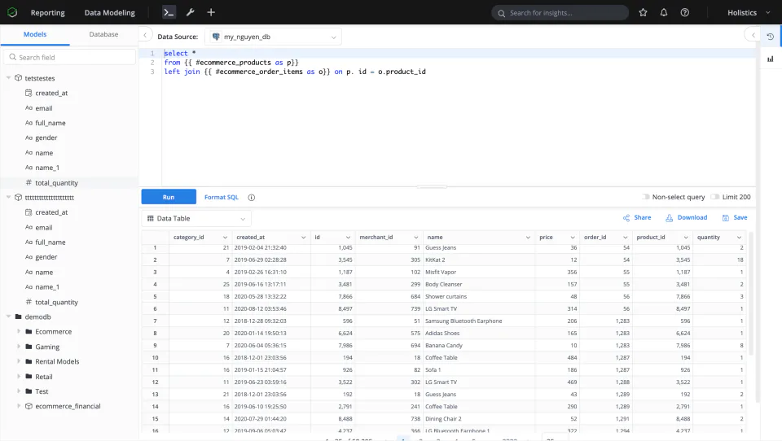Open the notifications bell
This screenshot has width=782, height=441.
pyautogui.click(x=664, y=12)
